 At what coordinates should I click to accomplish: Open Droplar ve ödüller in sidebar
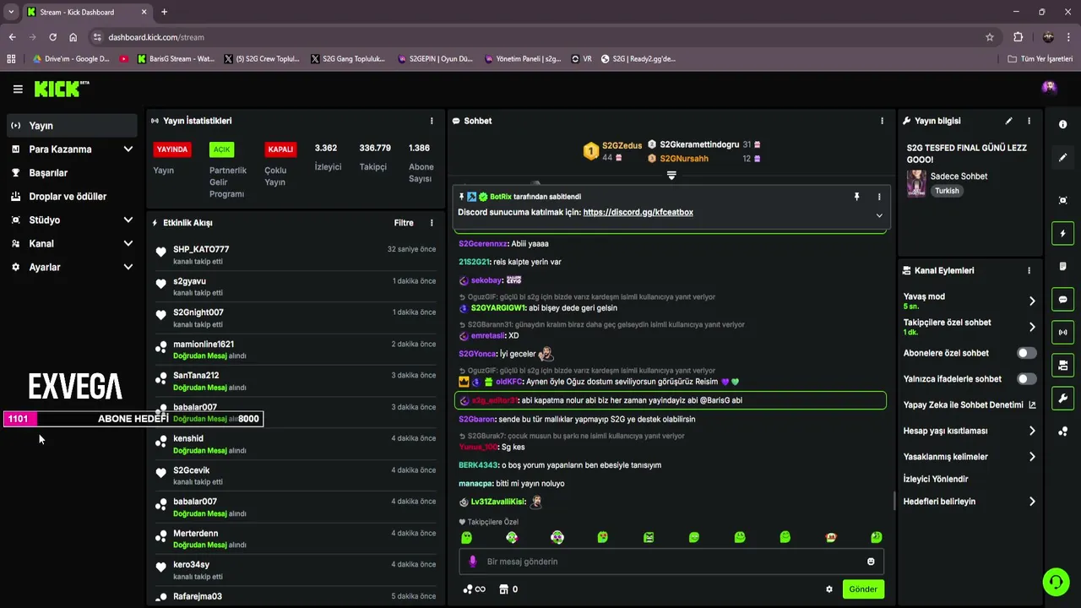click(x=72, y=196)
